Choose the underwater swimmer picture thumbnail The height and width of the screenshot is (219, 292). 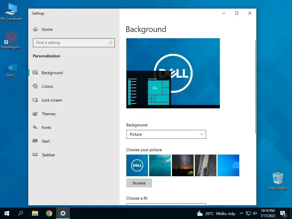pos(160,165)
